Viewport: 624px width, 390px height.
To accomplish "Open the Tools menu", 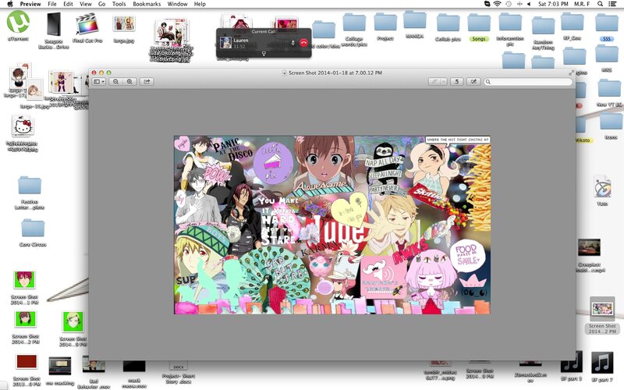I will 119,4.
